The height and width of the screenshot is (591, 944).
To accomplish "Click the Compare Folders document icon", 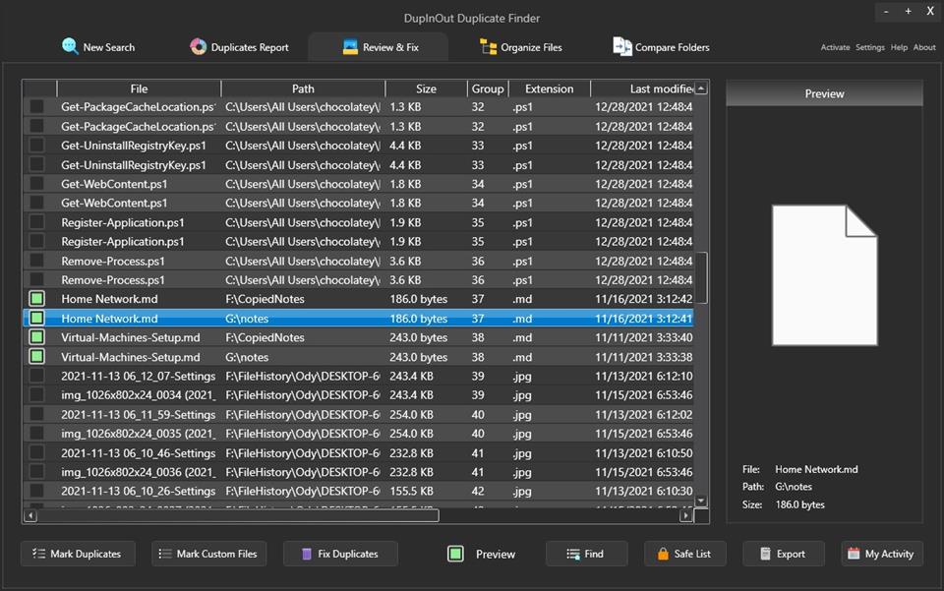I will click(621, 46).
